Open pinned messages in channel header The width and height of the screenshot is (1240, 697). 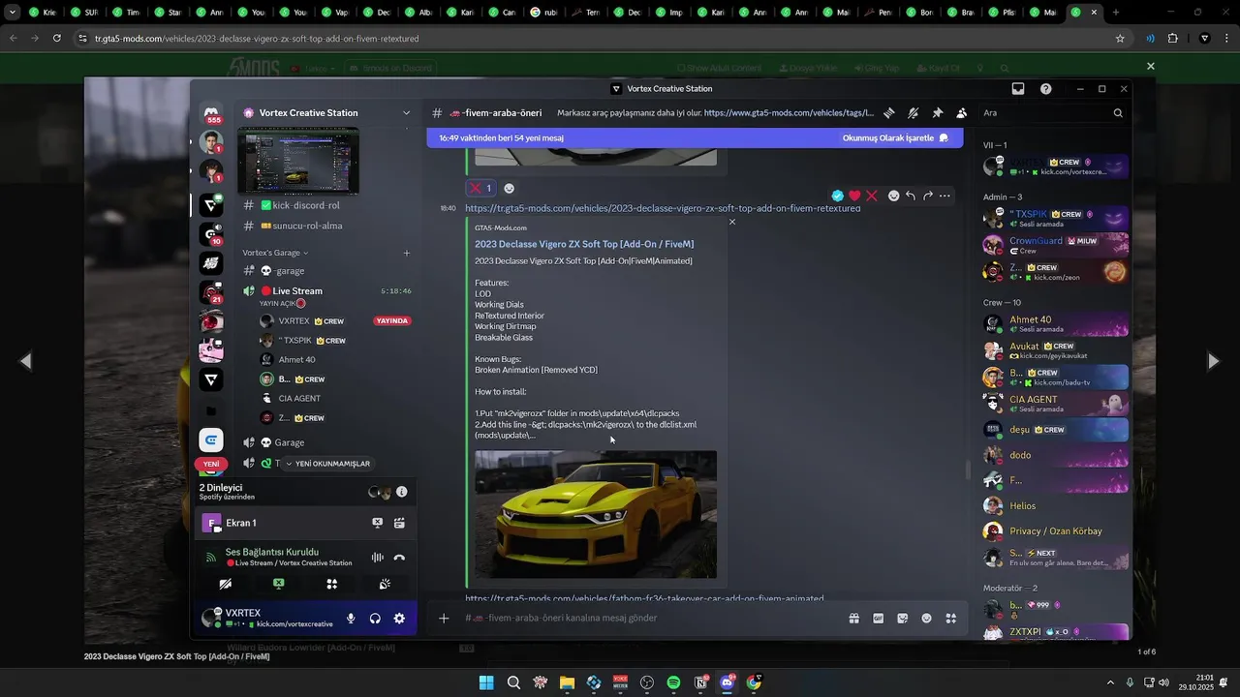[x=937, y=113]
